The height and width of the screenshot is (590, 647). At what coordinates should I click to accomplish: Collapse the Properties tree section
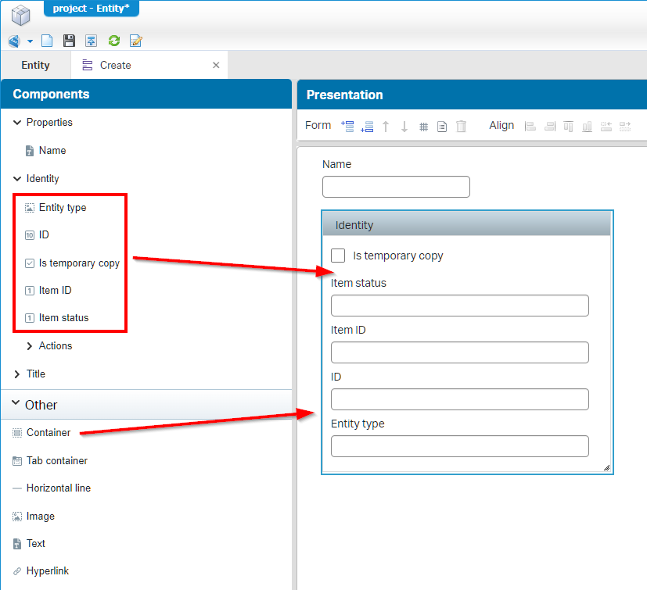point(17,123)
